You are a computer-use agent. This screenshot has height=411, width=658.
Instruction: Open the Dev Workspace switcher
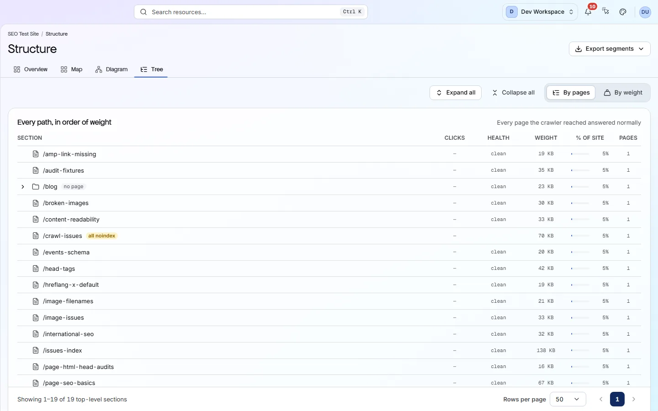point(540,12)
